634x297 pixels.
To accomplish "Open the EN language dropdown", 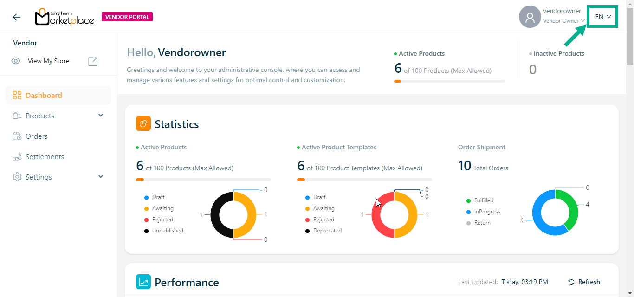I will [603, 17].
